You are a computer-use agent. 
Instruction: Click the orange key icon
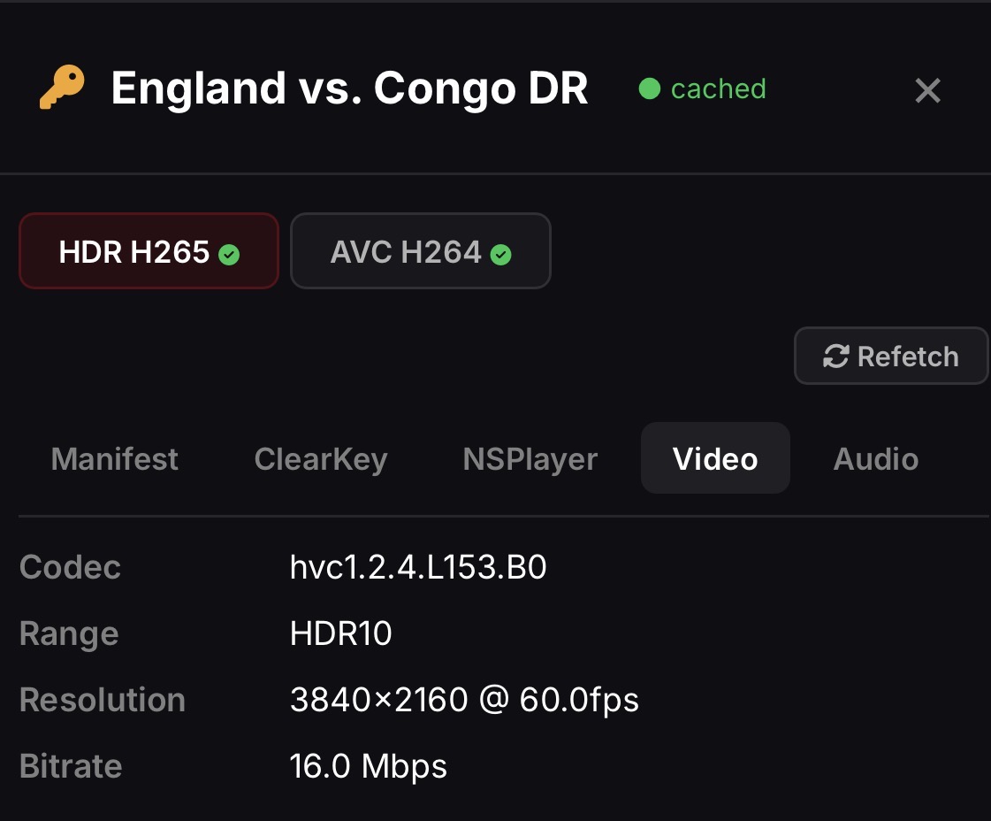(x=62, y=88)
